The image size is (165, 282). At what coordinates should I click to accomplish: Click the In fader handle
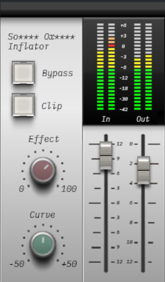click(x=106, y=156)
